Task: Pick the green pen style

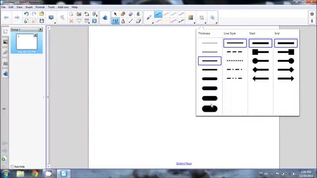Action: [x=174, y=14]
